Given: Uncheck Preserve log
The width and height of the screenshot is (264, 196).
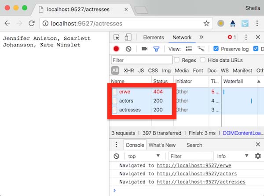Looking at the screenshot, I should pyautogui.click(x=216, y=49).
